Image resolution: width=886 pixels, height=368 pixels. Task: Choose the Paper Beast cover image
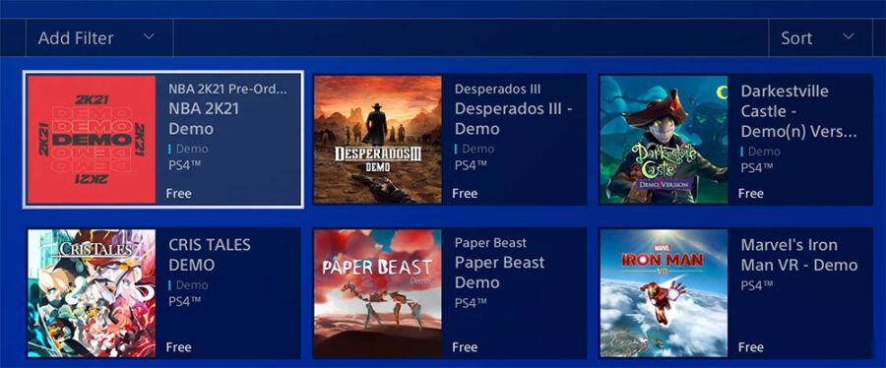pos(377,293)
